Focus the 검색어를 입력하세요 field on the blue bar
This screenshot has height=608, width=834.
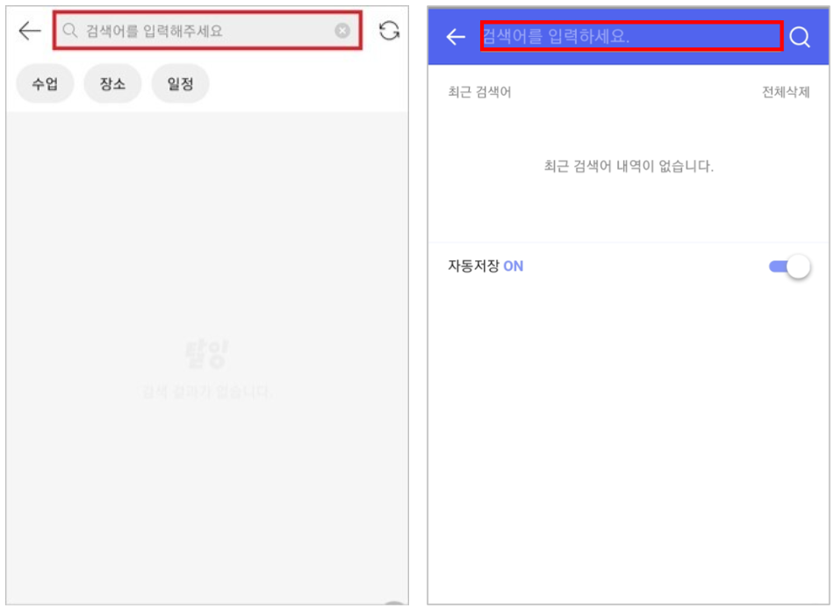pos(632,36)
